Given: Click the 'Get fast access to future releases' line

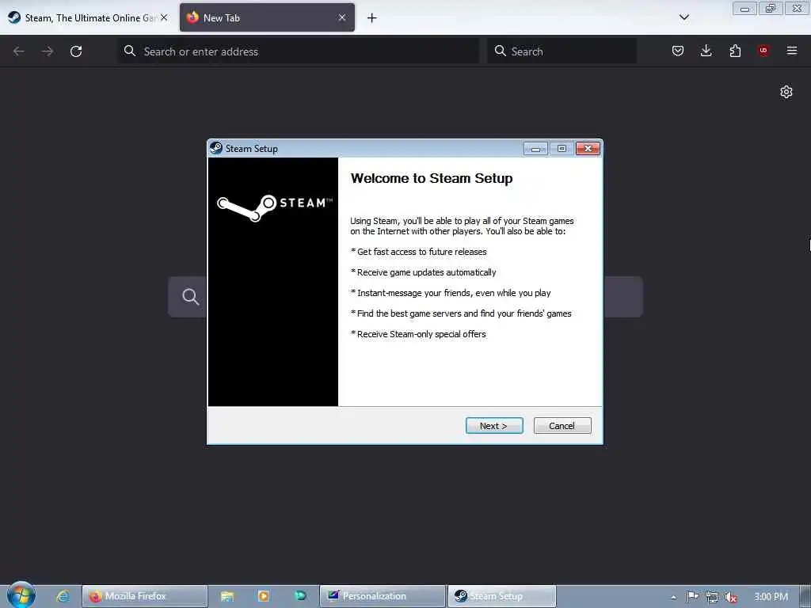Looking at the screenshot, I should 419,252.
